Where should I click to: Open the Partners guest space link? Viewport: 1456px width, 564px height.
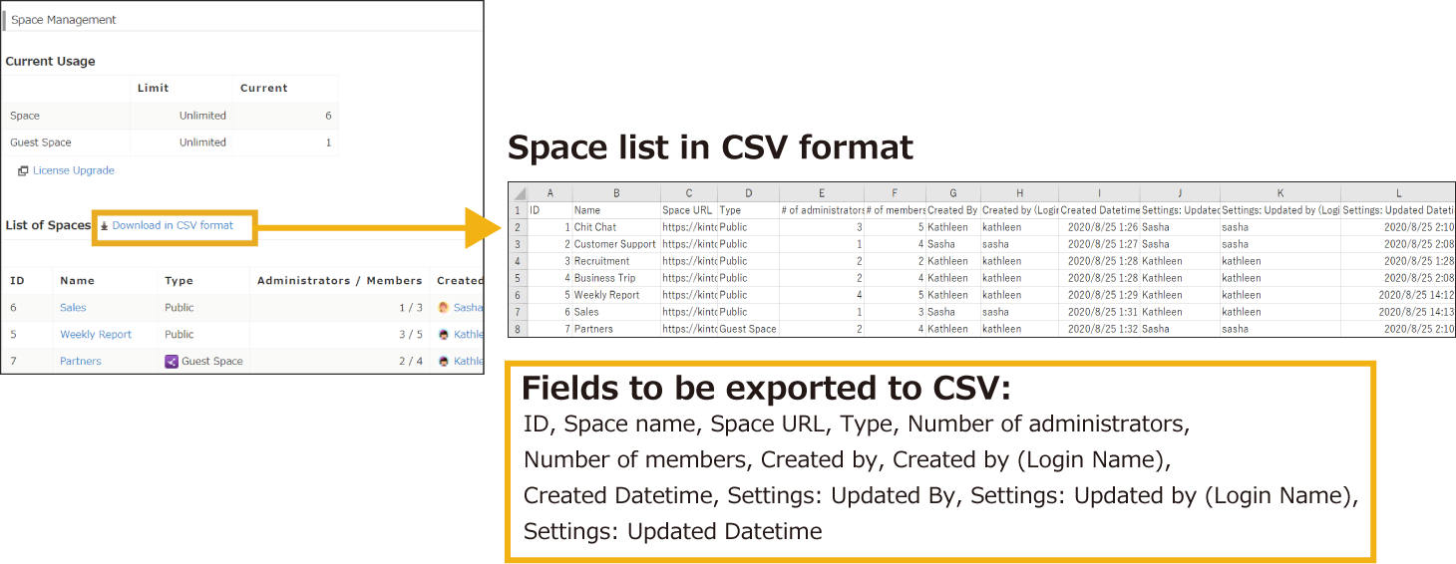pos(81,361)
